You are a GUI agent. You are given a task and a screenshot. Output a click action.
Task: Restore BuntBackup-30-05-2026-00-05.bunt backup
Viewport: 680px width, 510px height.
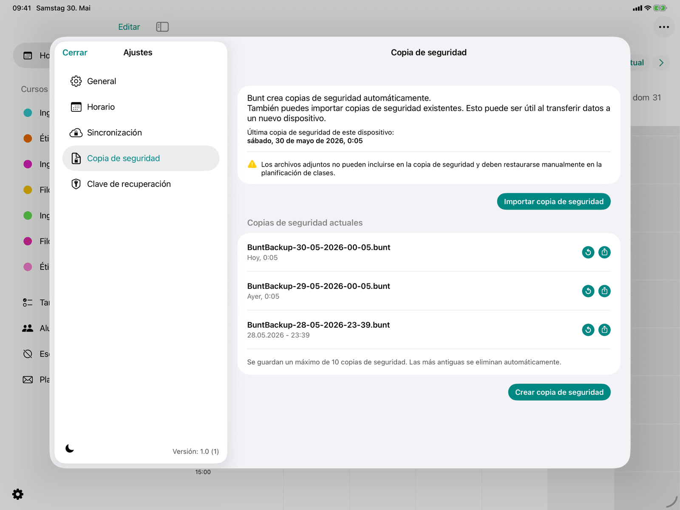[x=588, y=252]
